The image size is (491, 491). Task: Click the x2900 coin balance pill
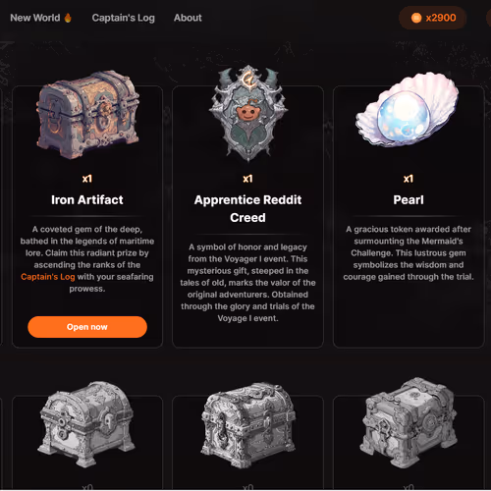432,18
